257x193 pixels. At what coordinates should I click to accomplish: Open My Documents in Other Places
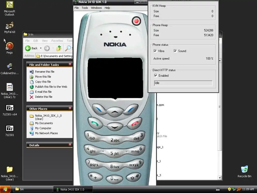click(x=44, y=123)
